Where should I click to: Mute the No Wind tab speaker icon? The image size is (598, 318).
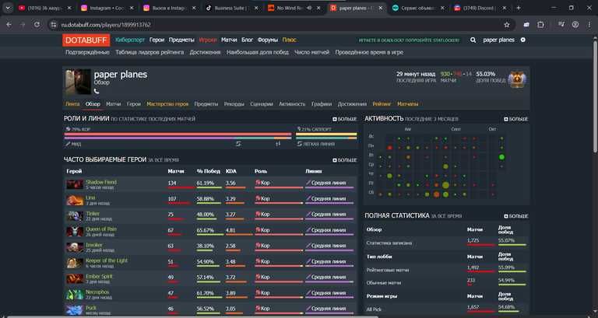click(x=309, y=8)
